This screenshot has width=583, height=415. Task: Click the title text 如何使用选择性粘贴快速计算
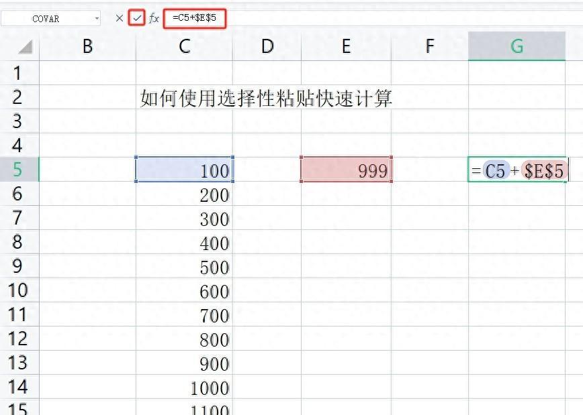click(266, 98)
